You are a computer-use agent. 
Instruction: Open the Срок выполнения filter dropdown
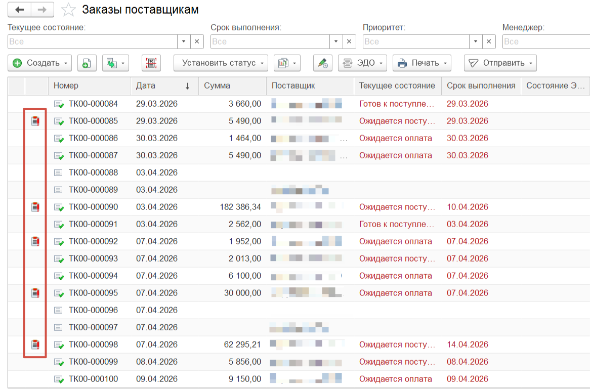click(x=336, y=41)
